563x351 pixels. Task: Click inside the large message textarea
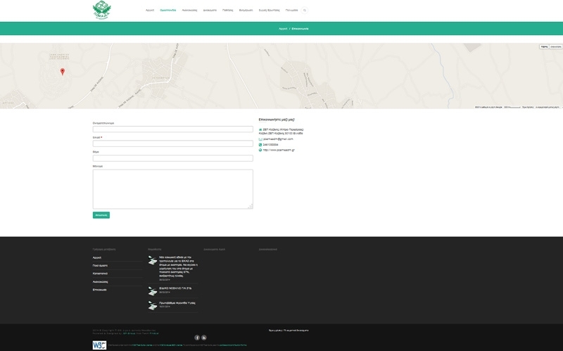172,189
